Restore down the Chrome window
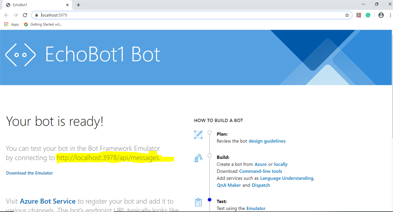This screenshot has height=212, width=393. point(376,4)
